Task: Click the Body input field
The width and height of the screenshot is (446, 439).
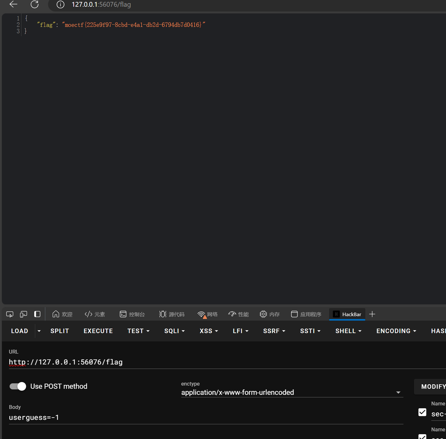Action: point(205,417)
